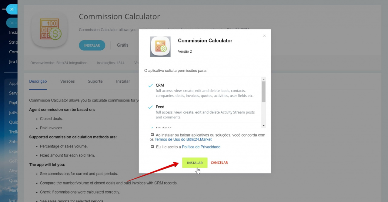The image size is (388, 202).
Task: Click the green INSTALAR button in dialog
Action: tap(195, 163)
